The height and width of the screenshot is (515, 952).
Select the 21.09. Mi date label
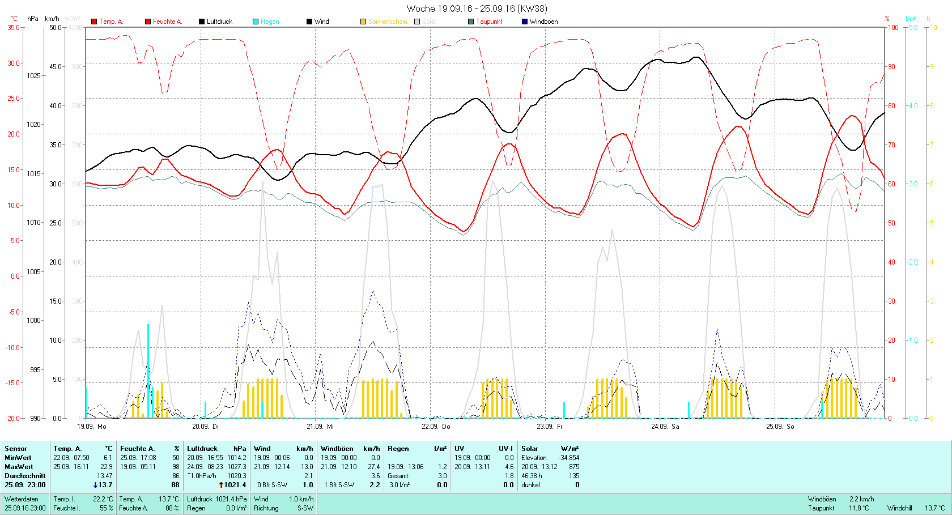pos(320,427)
